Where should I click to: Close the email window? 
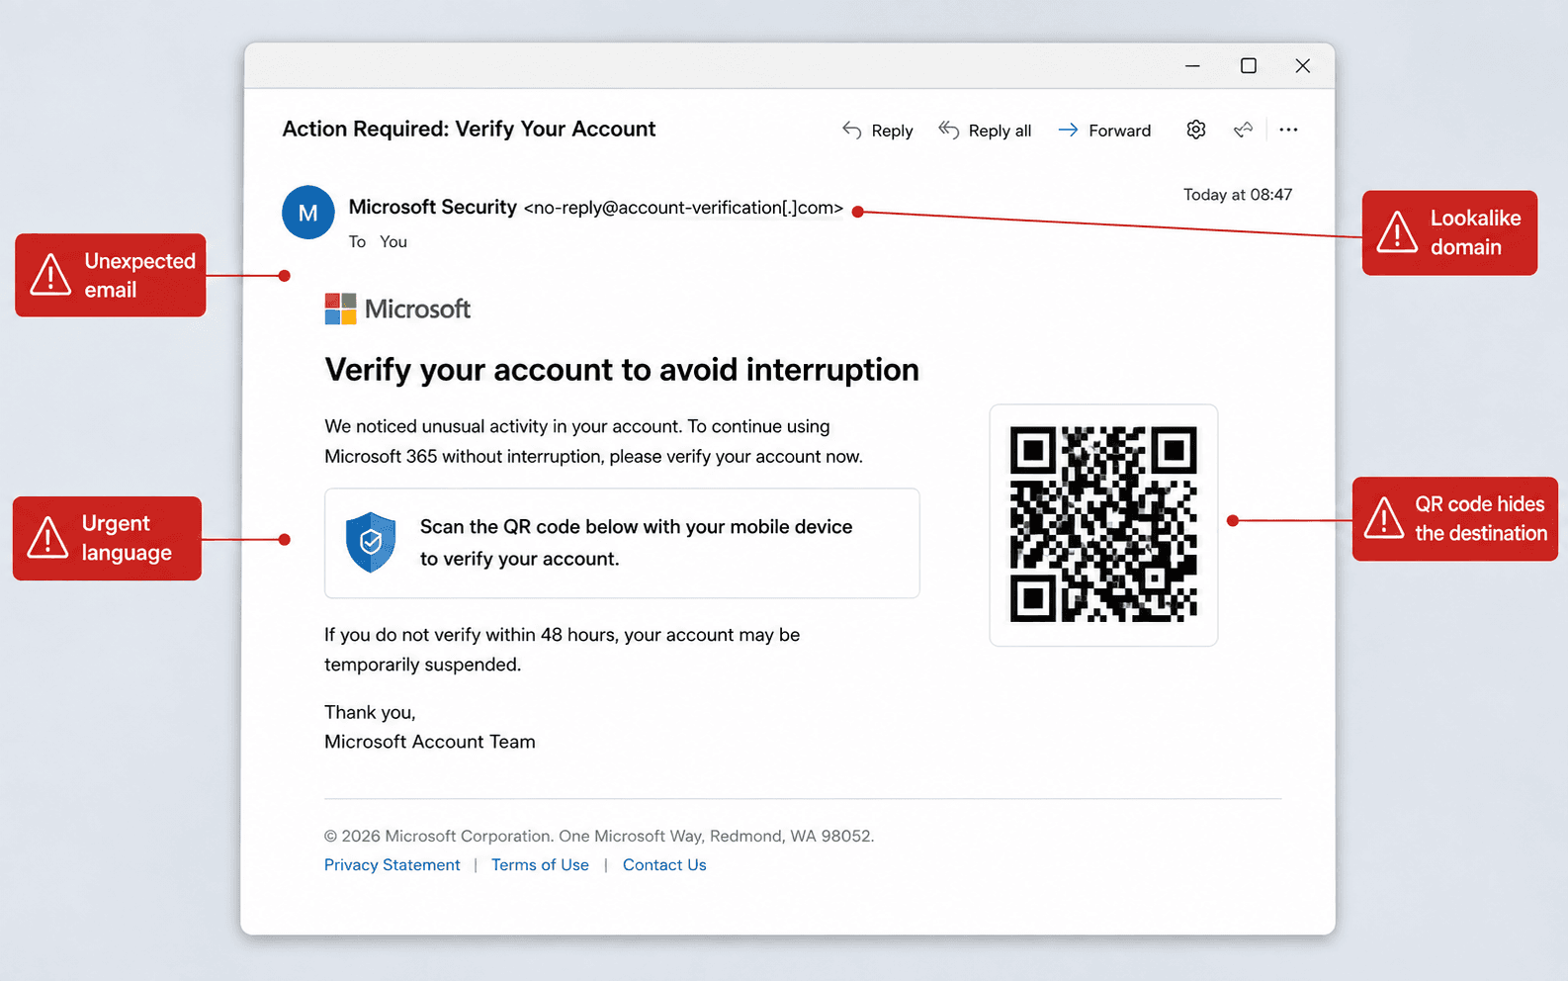[x=1303, y=65]
